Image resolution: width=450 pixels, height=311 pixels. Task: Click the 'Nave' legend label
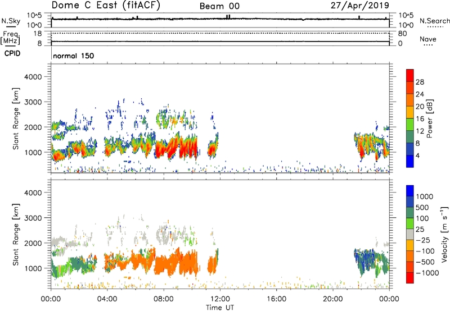[x=427, y=39]
